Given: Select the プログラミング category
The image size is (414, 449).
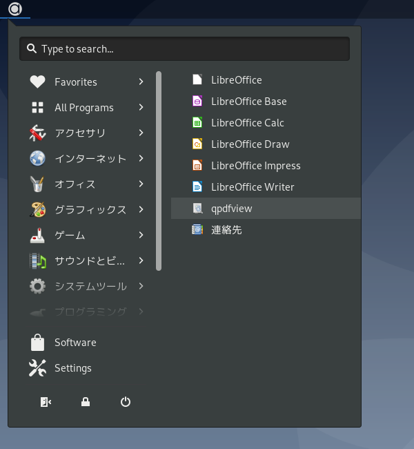Looking at the screenshot, I should click(87, 312).
